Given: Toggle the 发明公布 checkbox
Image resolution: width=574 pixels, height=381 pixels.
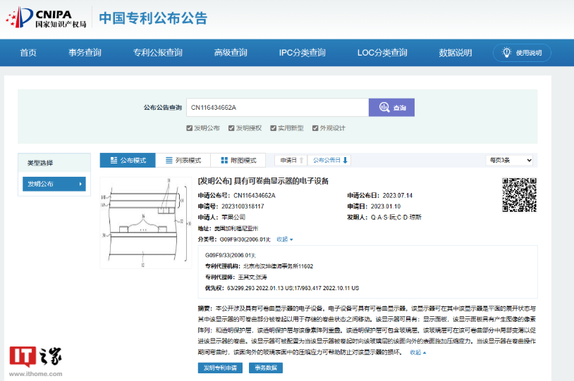Looking at the screenshot, I should [x=189, y=128].
